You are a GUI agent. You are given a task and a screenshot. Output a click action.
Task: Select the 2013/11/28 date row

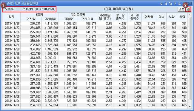(95, 24)
